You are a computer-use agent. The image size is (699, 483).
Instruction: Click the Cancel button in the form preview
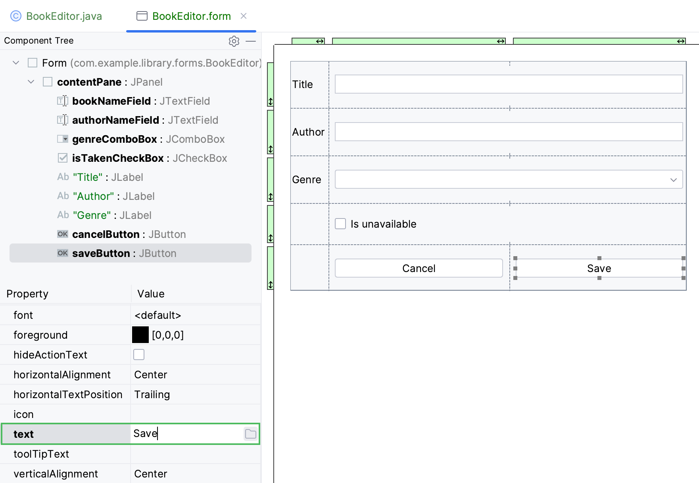[419, 268]
